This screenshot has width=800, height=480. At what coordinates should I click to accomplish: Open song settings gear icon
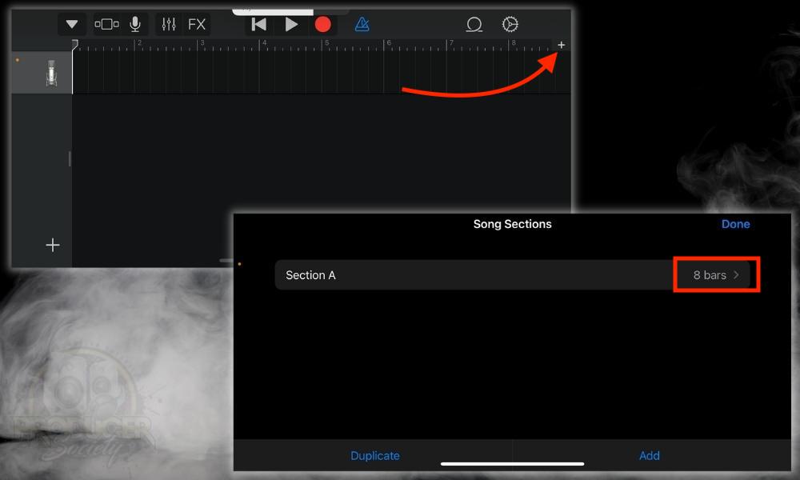510,24
